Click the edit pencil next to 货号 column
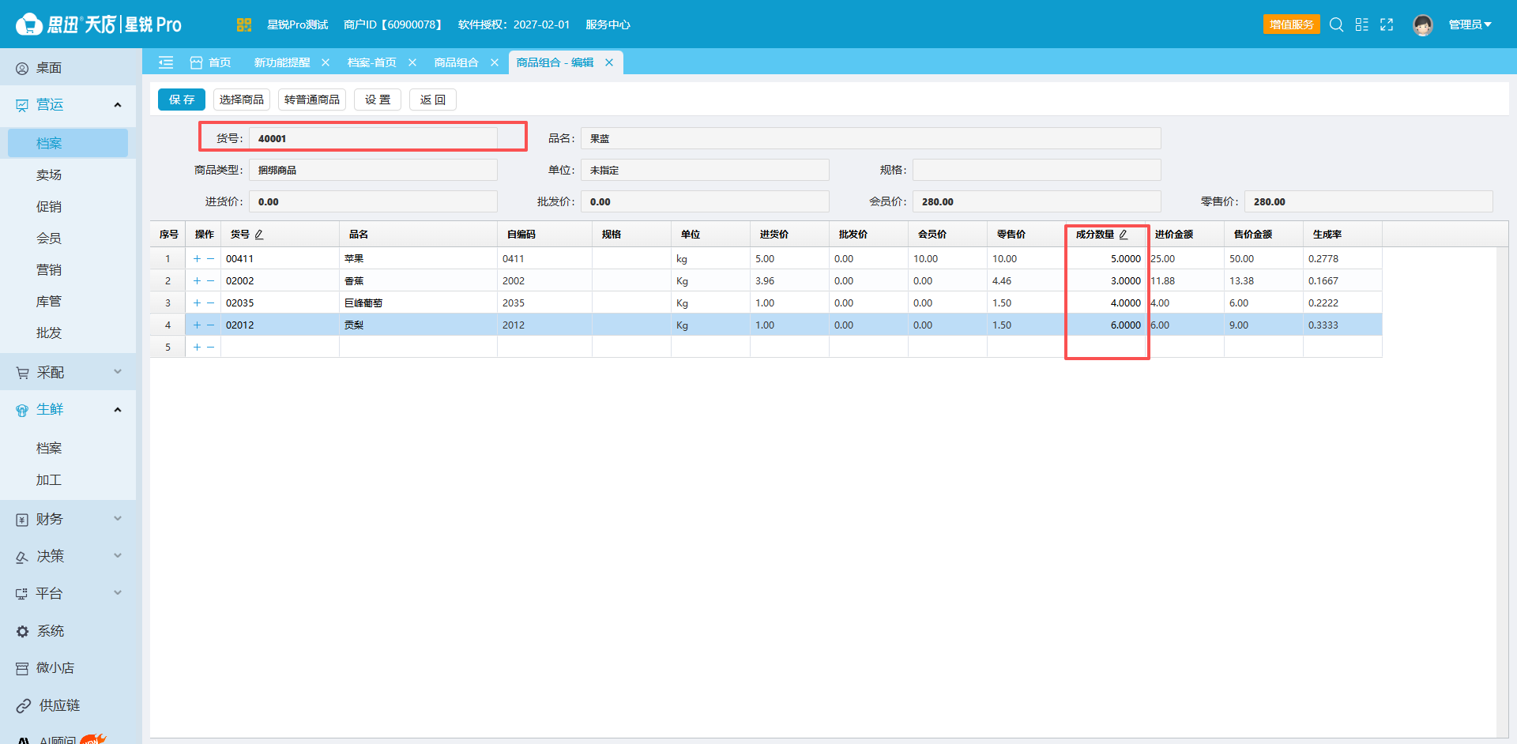Screen dimensions: 1517x744 (259, 235)
